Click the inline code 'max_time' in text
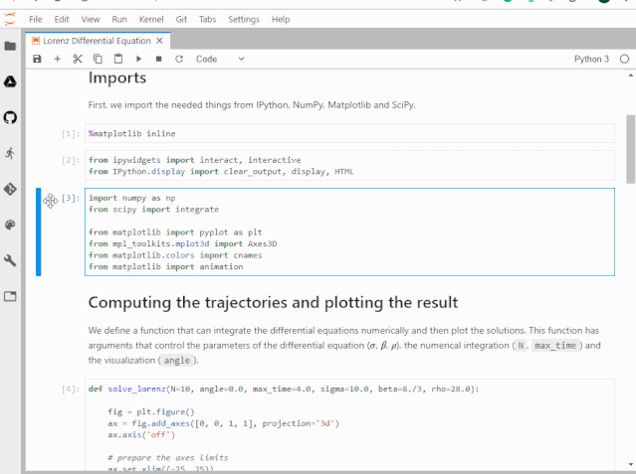Viewport: 636px width, 474px height. coord(555,346)
